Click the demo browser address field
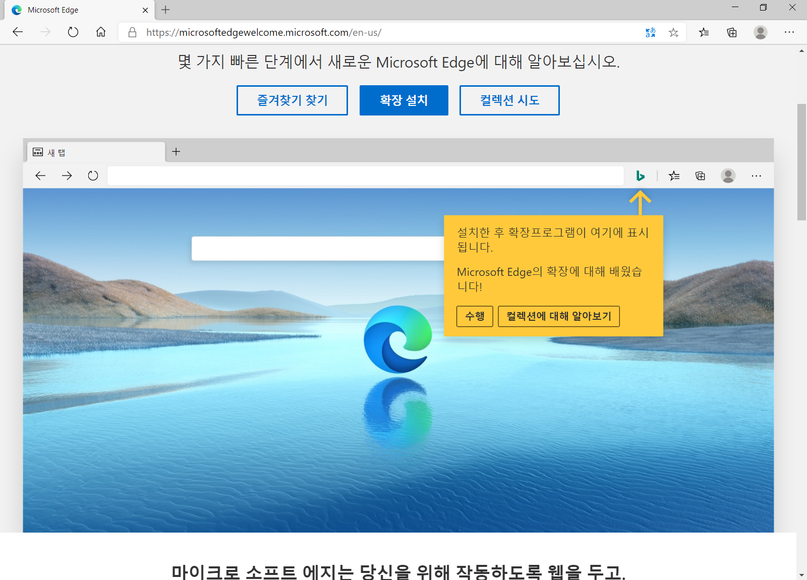The image size is (807, 580). point(366,176)
